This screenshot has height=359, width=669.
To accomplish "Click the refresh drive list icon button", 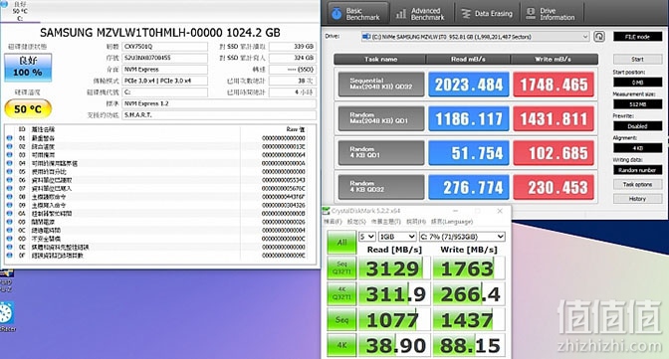I will pos(599,37).
